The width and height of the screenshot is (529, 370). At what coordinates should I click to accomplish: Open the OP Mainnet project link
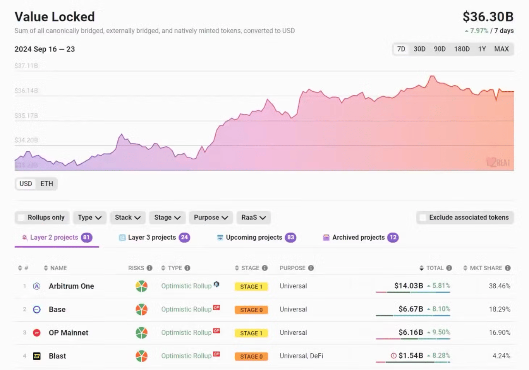coord(69,333)
